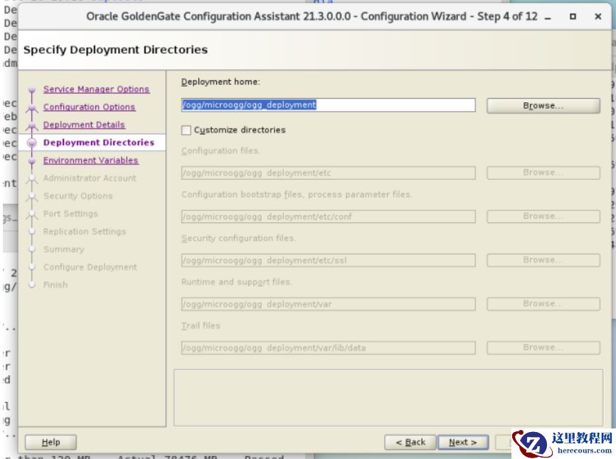Click the Finish step in sidebar
The width and height of the screenshot is (616, 459).
tap(55, 285)
